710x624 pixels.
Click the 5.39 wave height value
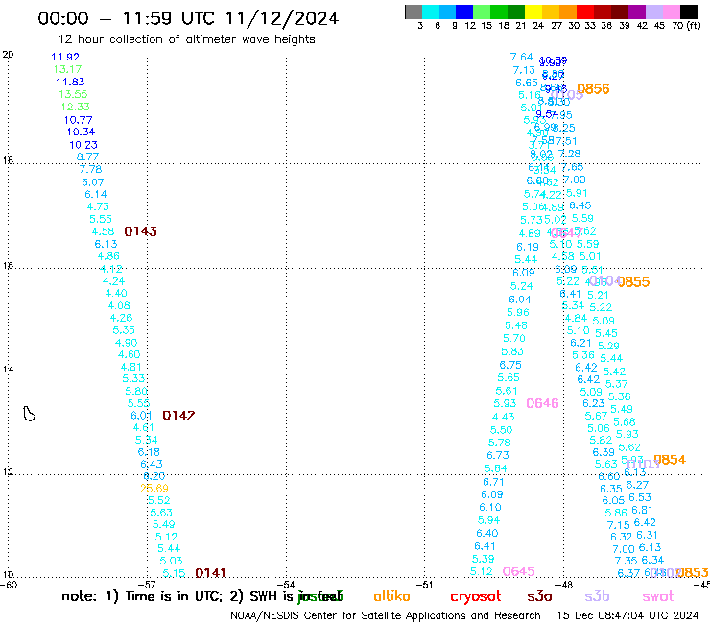click(x=484, y=559)
